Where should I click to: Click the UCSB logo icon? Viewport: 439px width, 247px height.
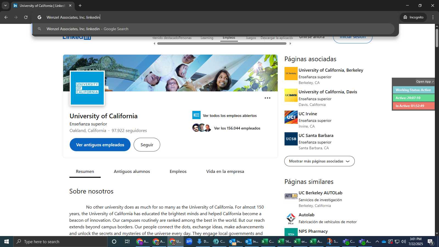click(x=291, y=139)
